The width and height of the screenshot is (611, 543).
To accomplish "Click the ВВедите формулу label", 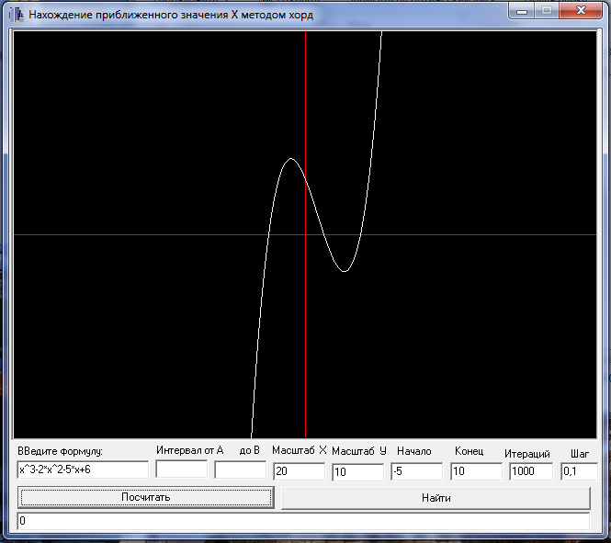I will [x=60, y=451].
